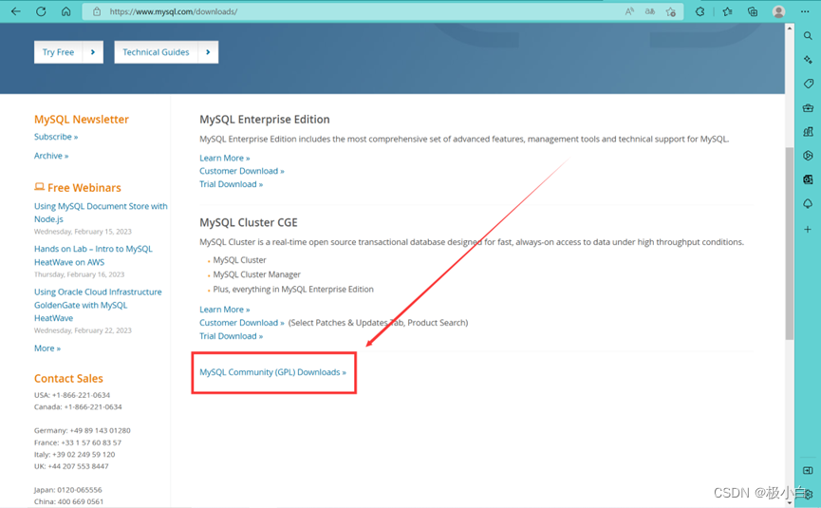Open sidebar Microsoft 365 hexagon icon
Viewport: 821px width, 508px height.
pos(808,156)
